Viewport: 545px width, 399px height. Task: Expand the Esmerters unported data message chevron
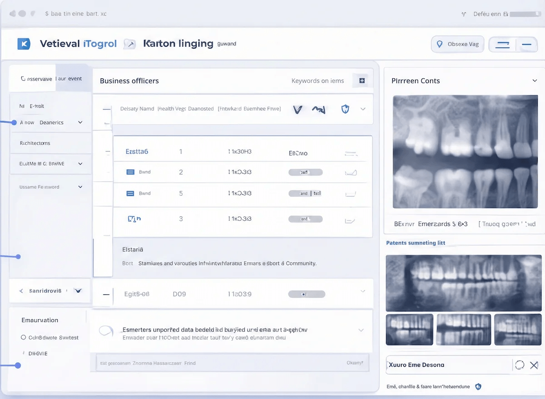(361, 330)
